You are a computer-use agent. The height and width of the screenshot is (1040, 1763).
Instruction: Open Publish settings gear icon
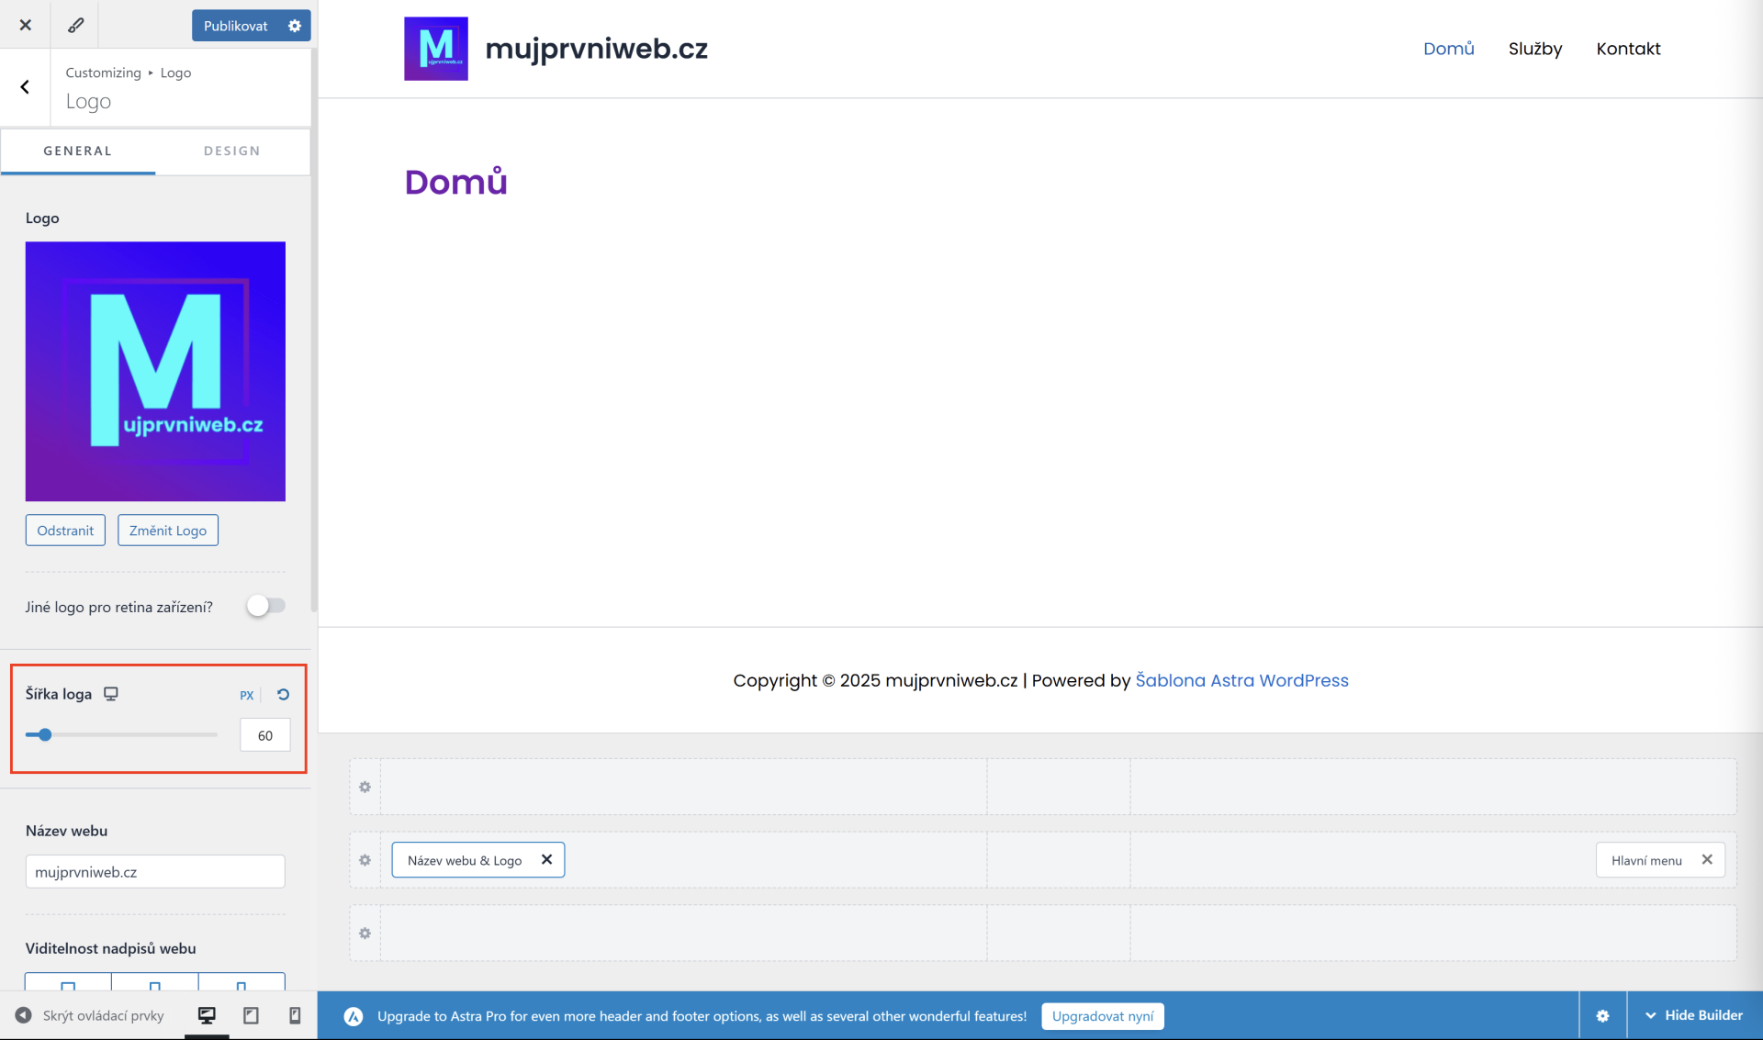[295, 26]
